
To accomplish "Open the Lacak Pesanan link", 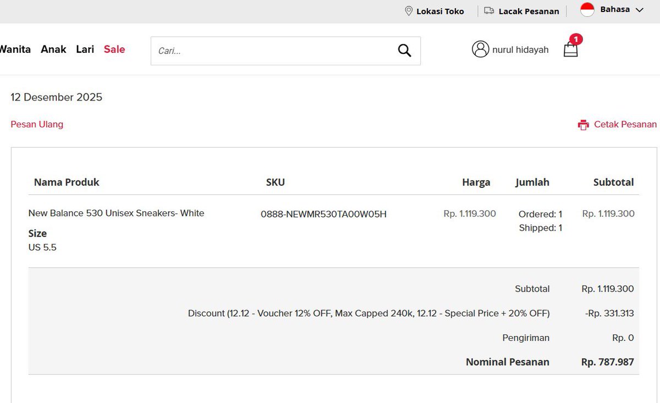I will coord(529,11).
